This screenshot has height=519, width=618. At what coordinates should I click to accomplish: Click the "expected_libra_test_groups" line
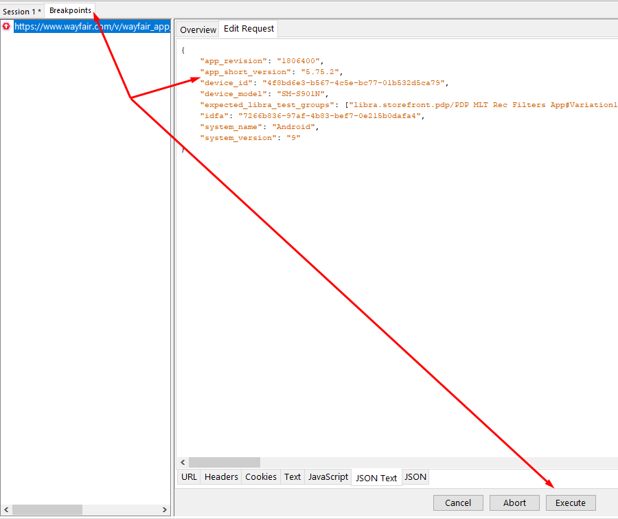[409, 105]
